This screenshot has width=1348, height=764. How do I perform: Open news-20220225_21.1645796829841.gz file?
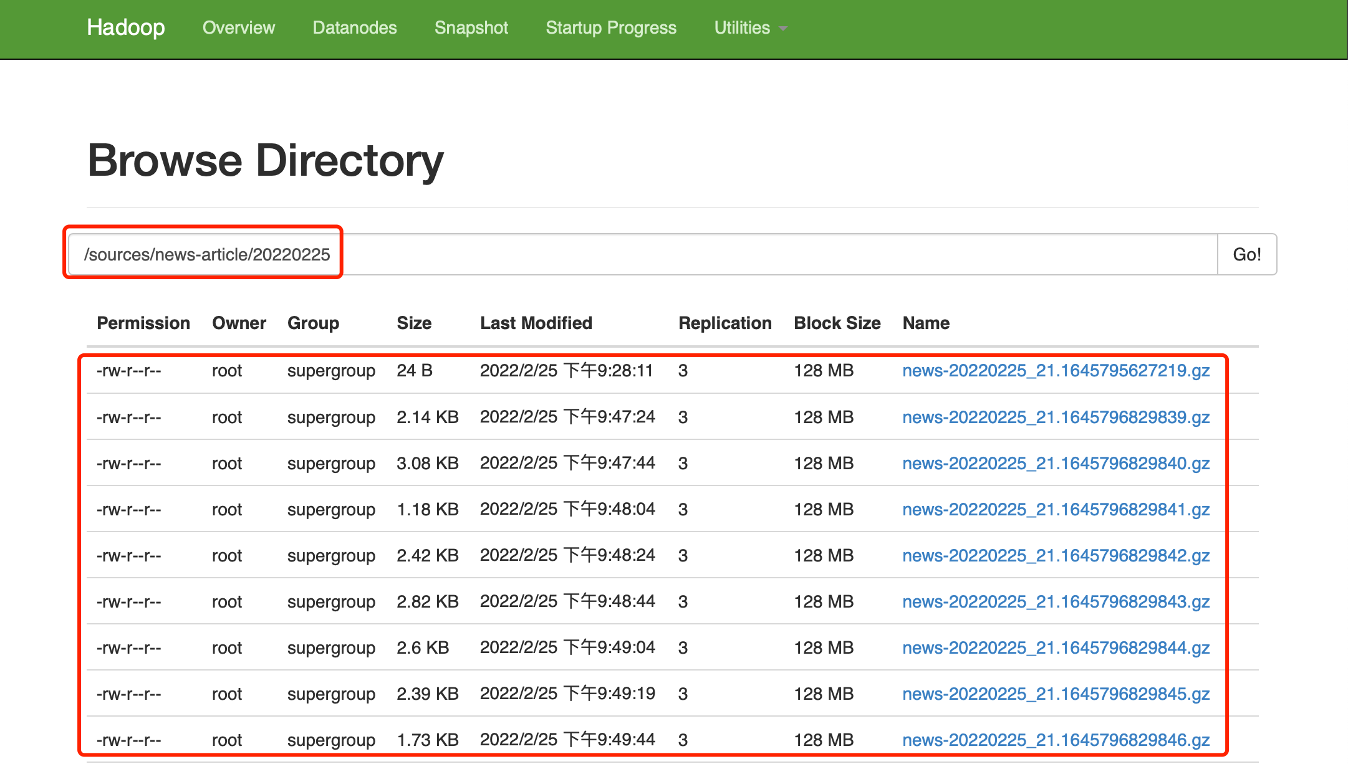tap(1056, 509)
